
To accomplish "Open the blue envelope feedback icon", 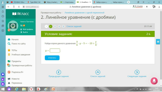I will click(x=158, y=42).
